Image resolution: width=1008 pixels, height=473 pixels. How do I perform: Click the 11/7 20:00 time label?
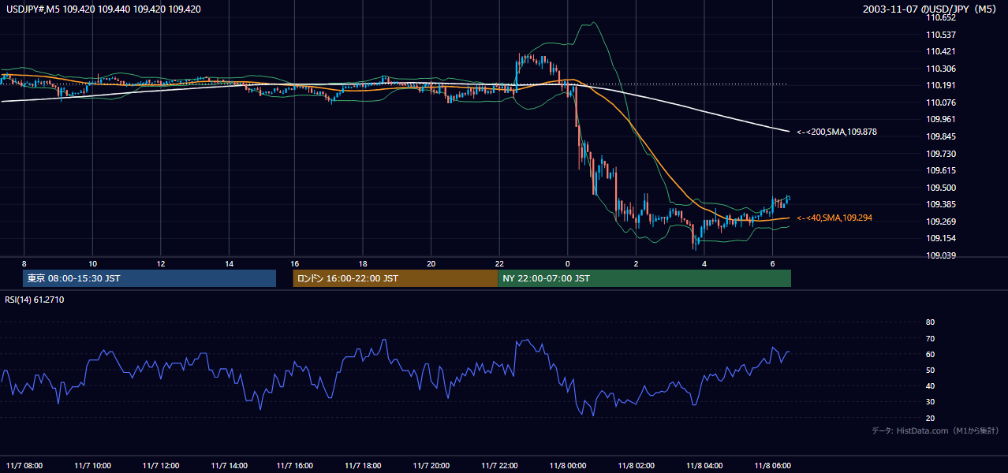click(432, 465)
